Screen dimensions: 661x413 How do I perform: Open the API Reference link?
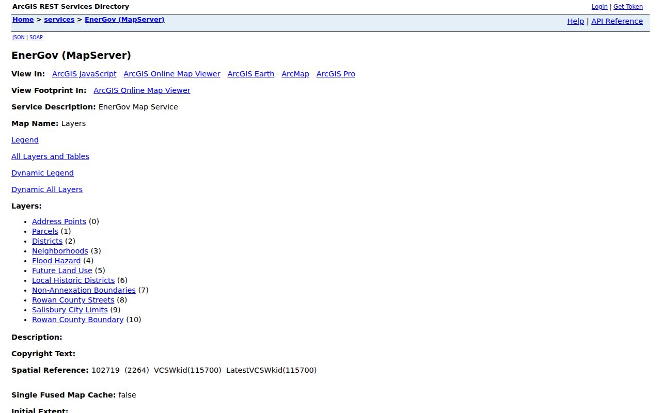coord(617,21)
